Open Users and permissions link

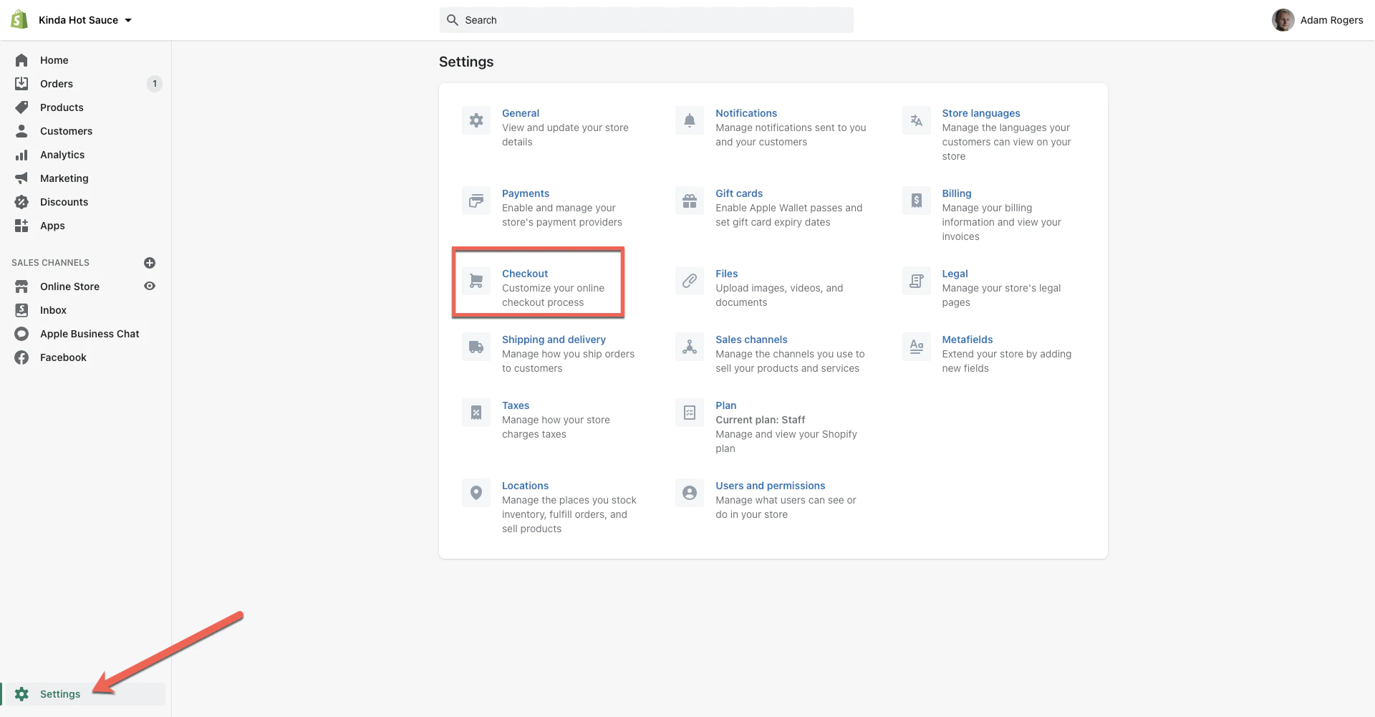click(x=770, y=486)
